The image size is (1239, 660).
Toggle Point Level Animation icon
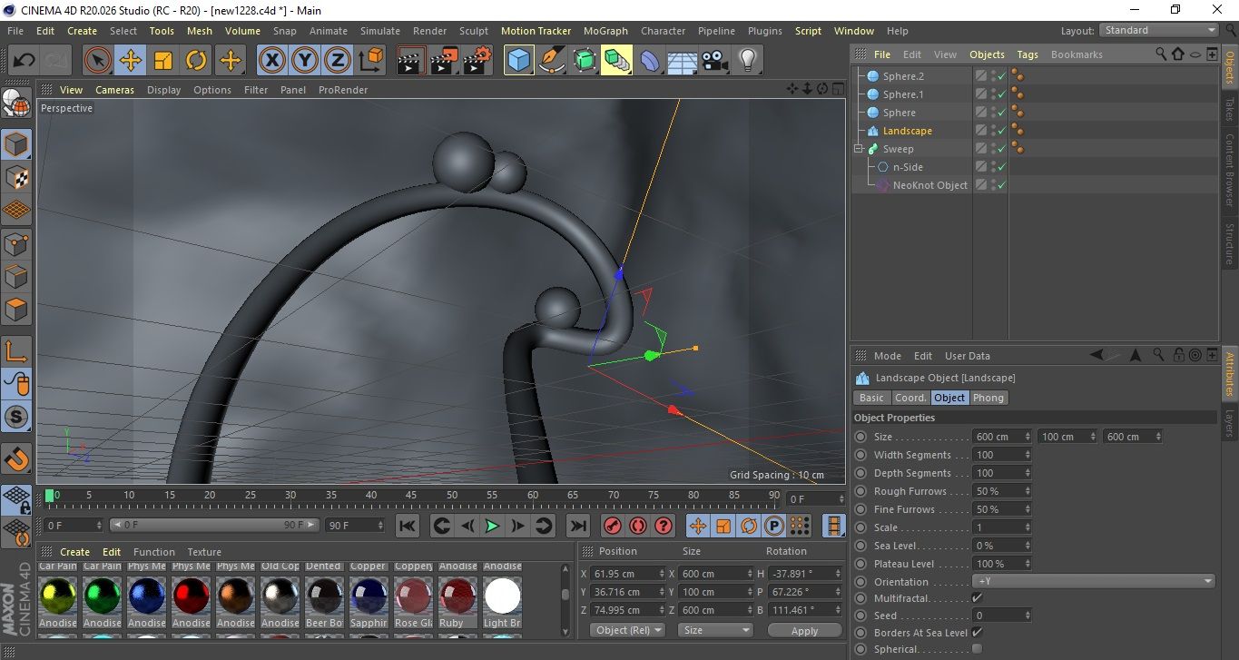tap(800, 526)
